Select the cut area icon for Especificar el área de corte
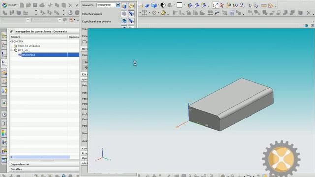This screenshot has width=315, height=177. pyautogui.click(x=124, y=21)
